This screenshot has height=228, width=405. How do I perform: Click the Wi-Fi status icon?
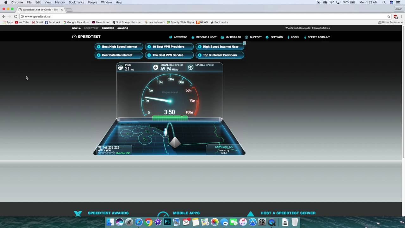coord(332,2)
